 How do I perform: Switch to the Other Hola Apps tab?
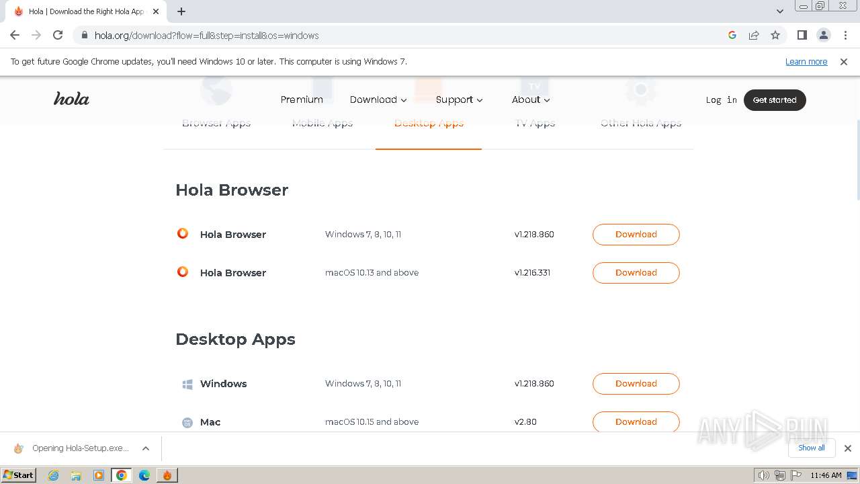click(641, 123)
